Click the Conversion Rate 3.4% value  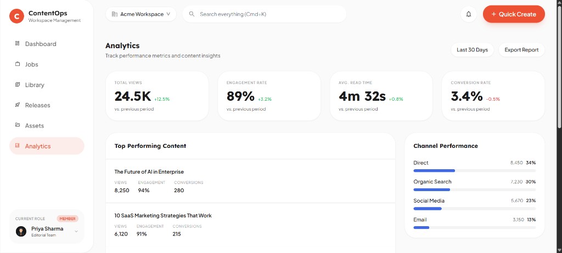coord(467,96)
